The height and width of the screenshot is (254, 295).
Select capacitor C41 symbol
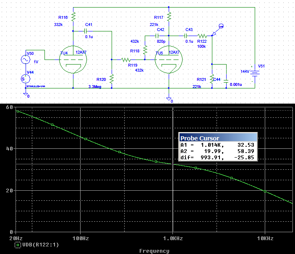point(86,31)
